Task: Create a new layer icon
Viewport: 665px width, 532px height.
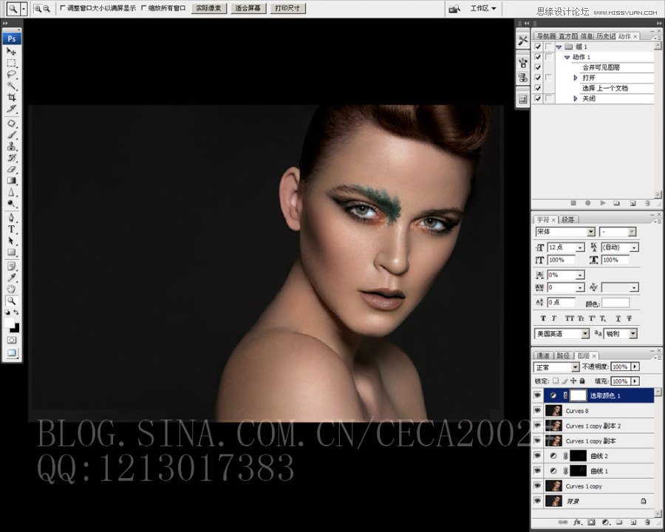Action: coord(633,522)
